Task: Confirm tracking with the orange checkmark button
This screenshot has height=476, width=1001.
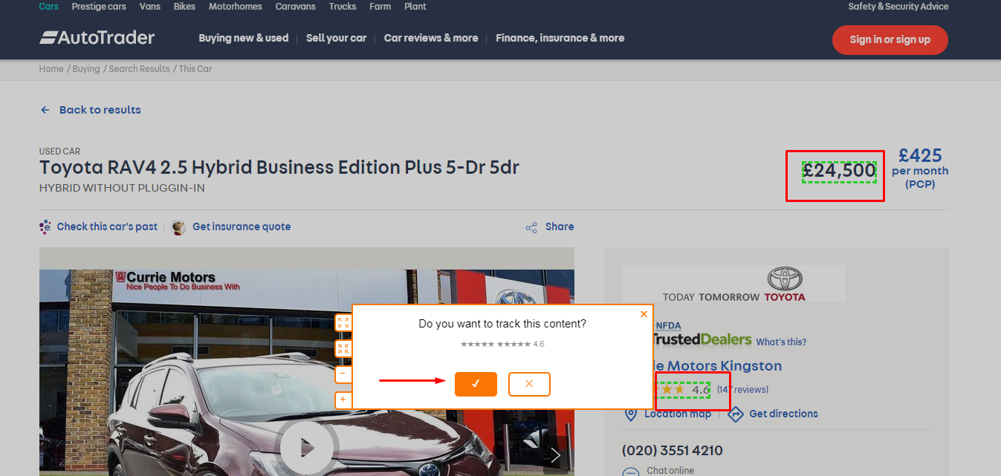Action: point(476,384)
